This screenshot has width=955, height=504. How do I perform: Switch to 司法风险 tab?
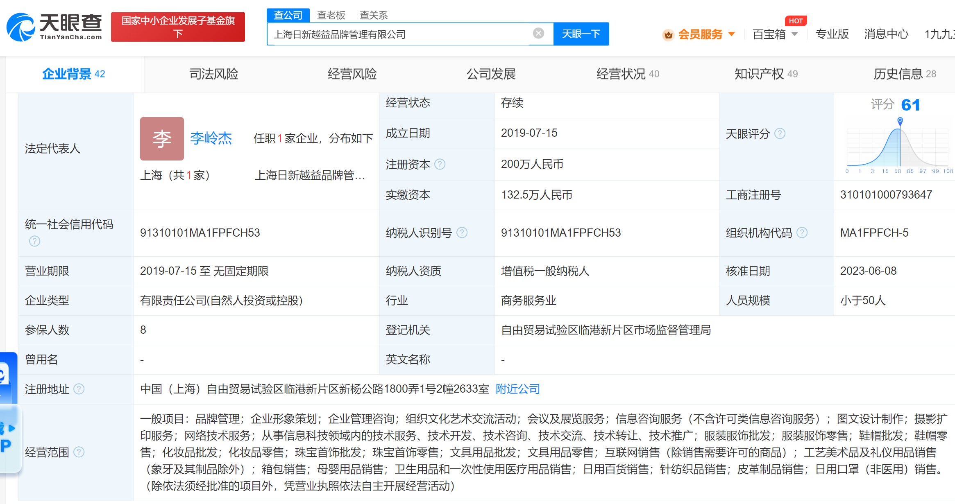pos(213,74)
